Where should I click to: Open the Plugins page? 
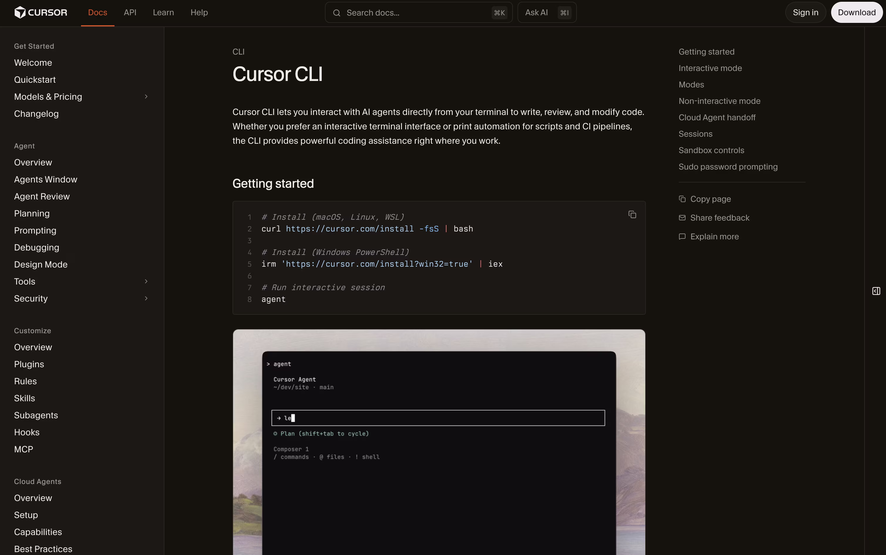click(29, 364)
